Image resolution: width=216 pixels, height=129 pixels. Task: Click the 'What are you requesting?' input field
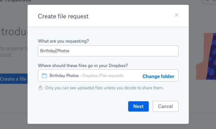pos(108,51)
